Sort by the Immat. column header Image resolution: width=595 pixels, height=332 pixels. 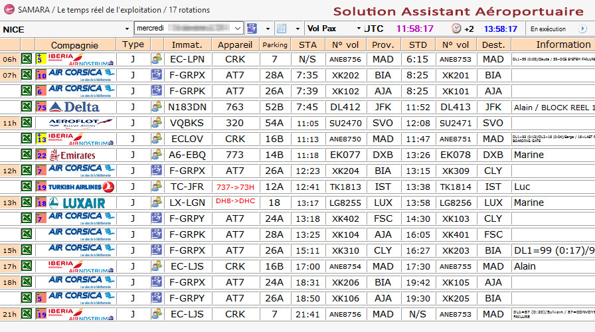[x=187, y=44]
